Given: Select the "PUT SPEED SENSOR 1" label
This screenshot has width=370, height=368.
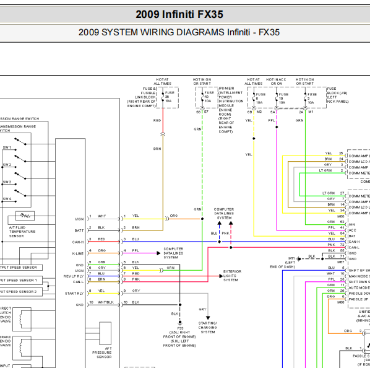Looking at the screenshot, I should point(19,281).
